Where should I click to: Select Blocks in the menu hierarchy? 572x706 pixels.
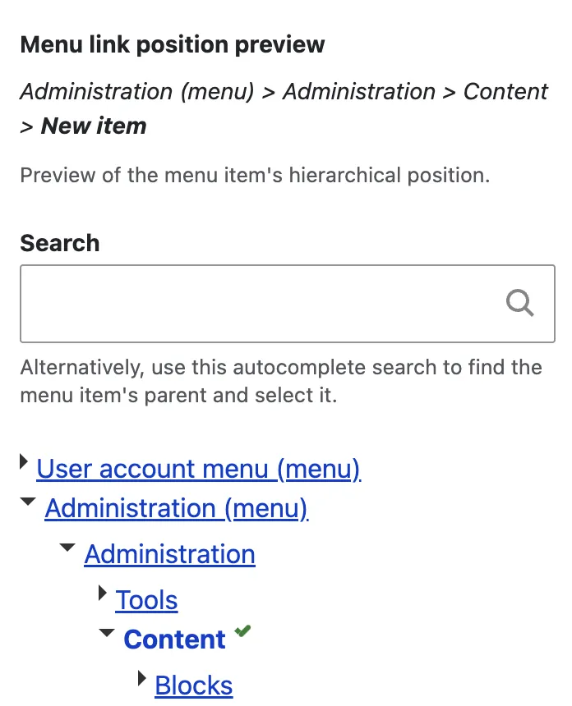pos(193,685)
